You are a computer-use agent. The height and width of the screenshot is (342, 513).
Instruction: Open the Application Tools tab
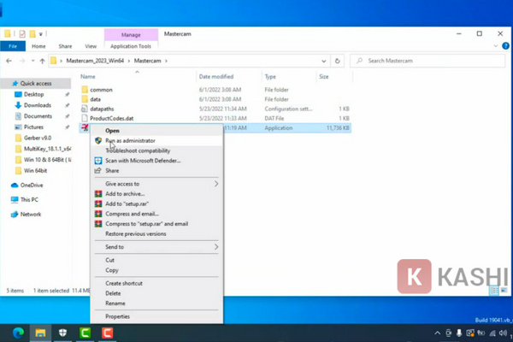(131, 46)
